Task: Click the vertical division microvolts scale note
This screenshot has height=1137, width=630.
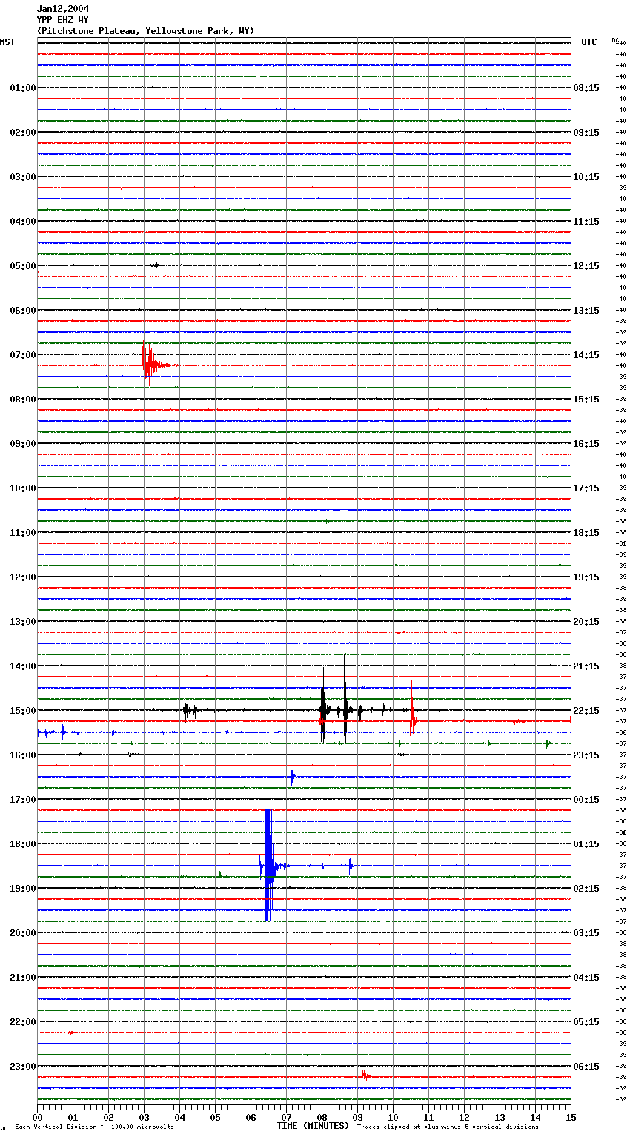Action: click(x=94, y=1127)
